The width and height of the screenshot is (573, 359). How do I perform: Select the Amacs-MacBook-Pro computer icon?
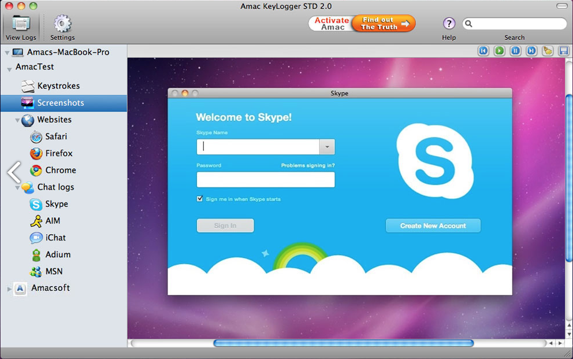[18, 52]
